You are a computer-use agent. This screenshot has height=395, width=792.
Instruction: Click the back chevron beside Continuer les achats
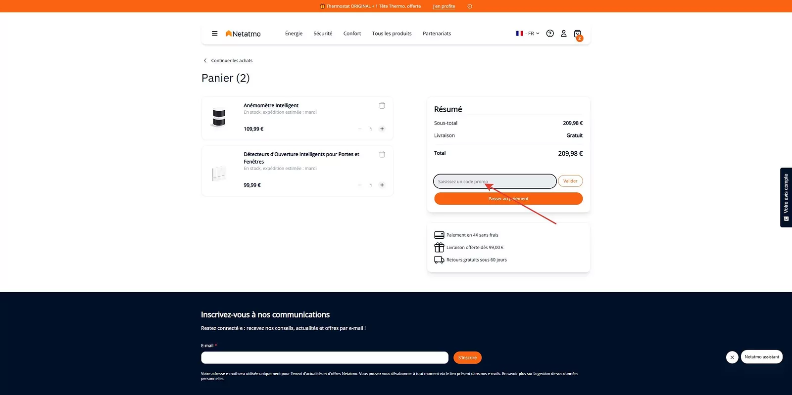tap(205, 61)
